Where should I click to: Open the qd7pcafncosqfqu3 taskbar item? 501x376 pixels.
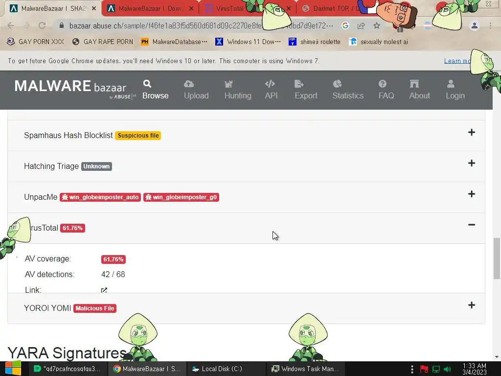point(68,369)
